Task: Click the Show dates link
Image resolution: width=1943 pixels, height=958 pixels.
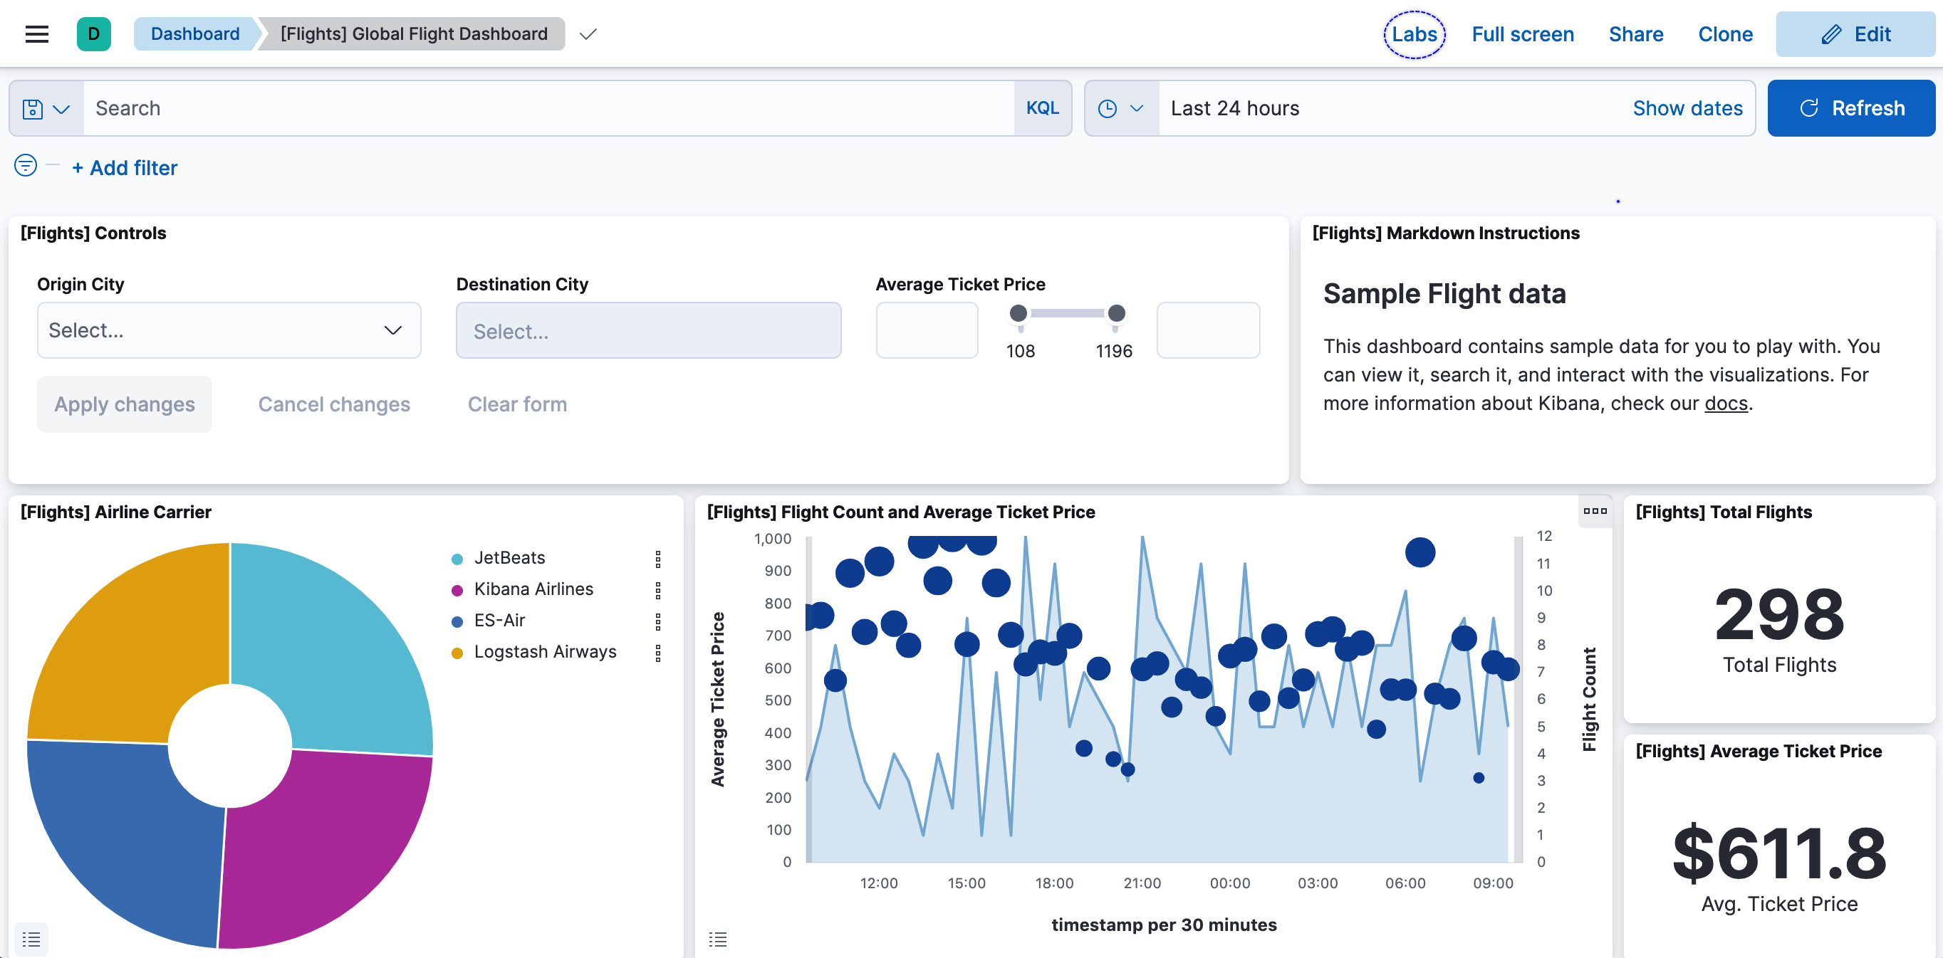Action: click(1688, 107)
